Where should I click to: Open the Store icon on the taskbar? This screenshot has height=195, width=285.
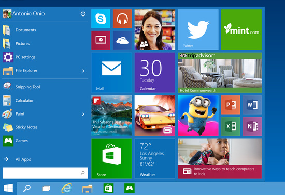[108, 188]
